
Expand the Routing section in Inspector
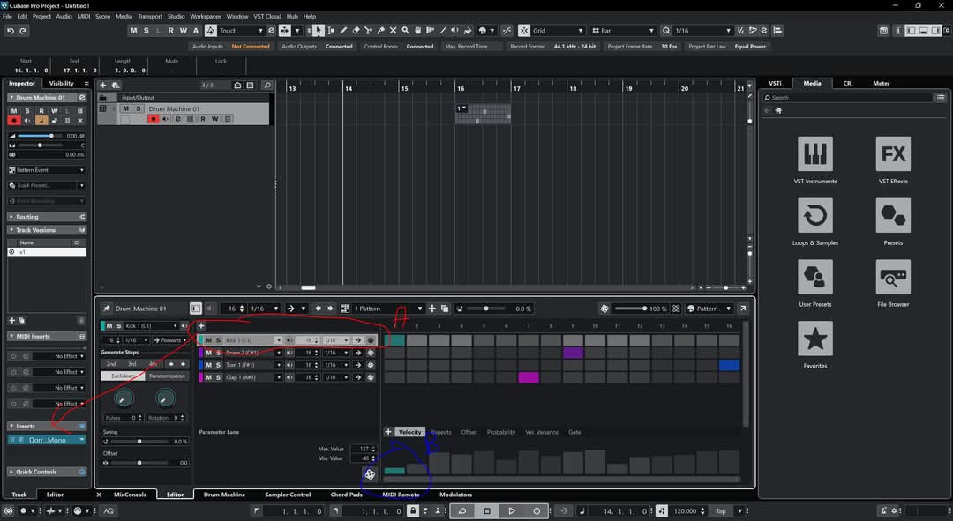coord(47,217)
